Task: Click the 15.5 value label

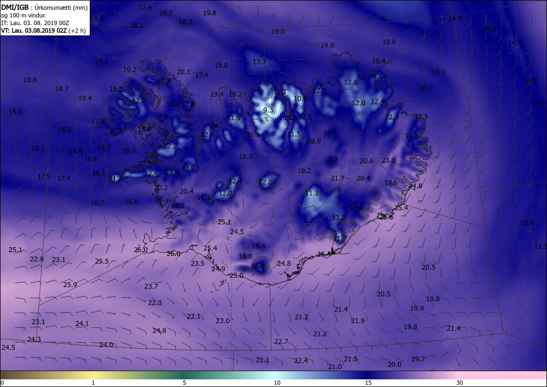Action: click(x=101, y=62)
